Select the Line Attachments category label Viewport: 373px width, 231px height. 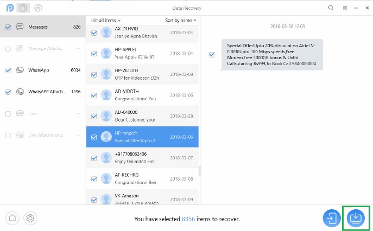click(46, 135)
